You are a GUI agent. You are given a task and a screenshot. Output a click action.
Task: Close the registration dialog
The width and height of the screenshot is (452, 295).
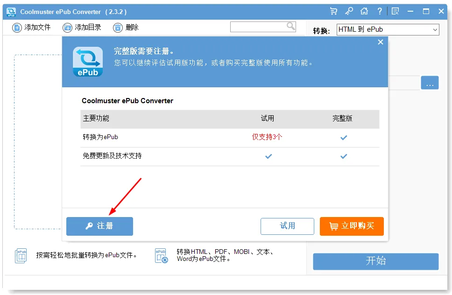(381, 42)
